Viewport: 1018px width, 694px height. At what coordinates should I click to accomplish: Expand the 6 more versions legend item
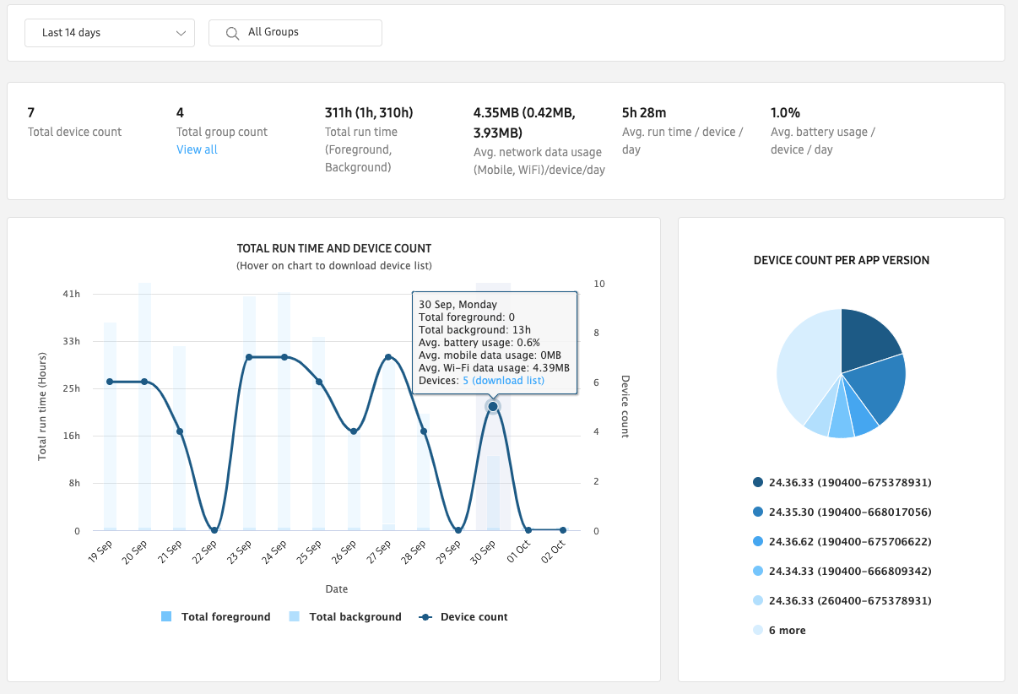[786, 631]
